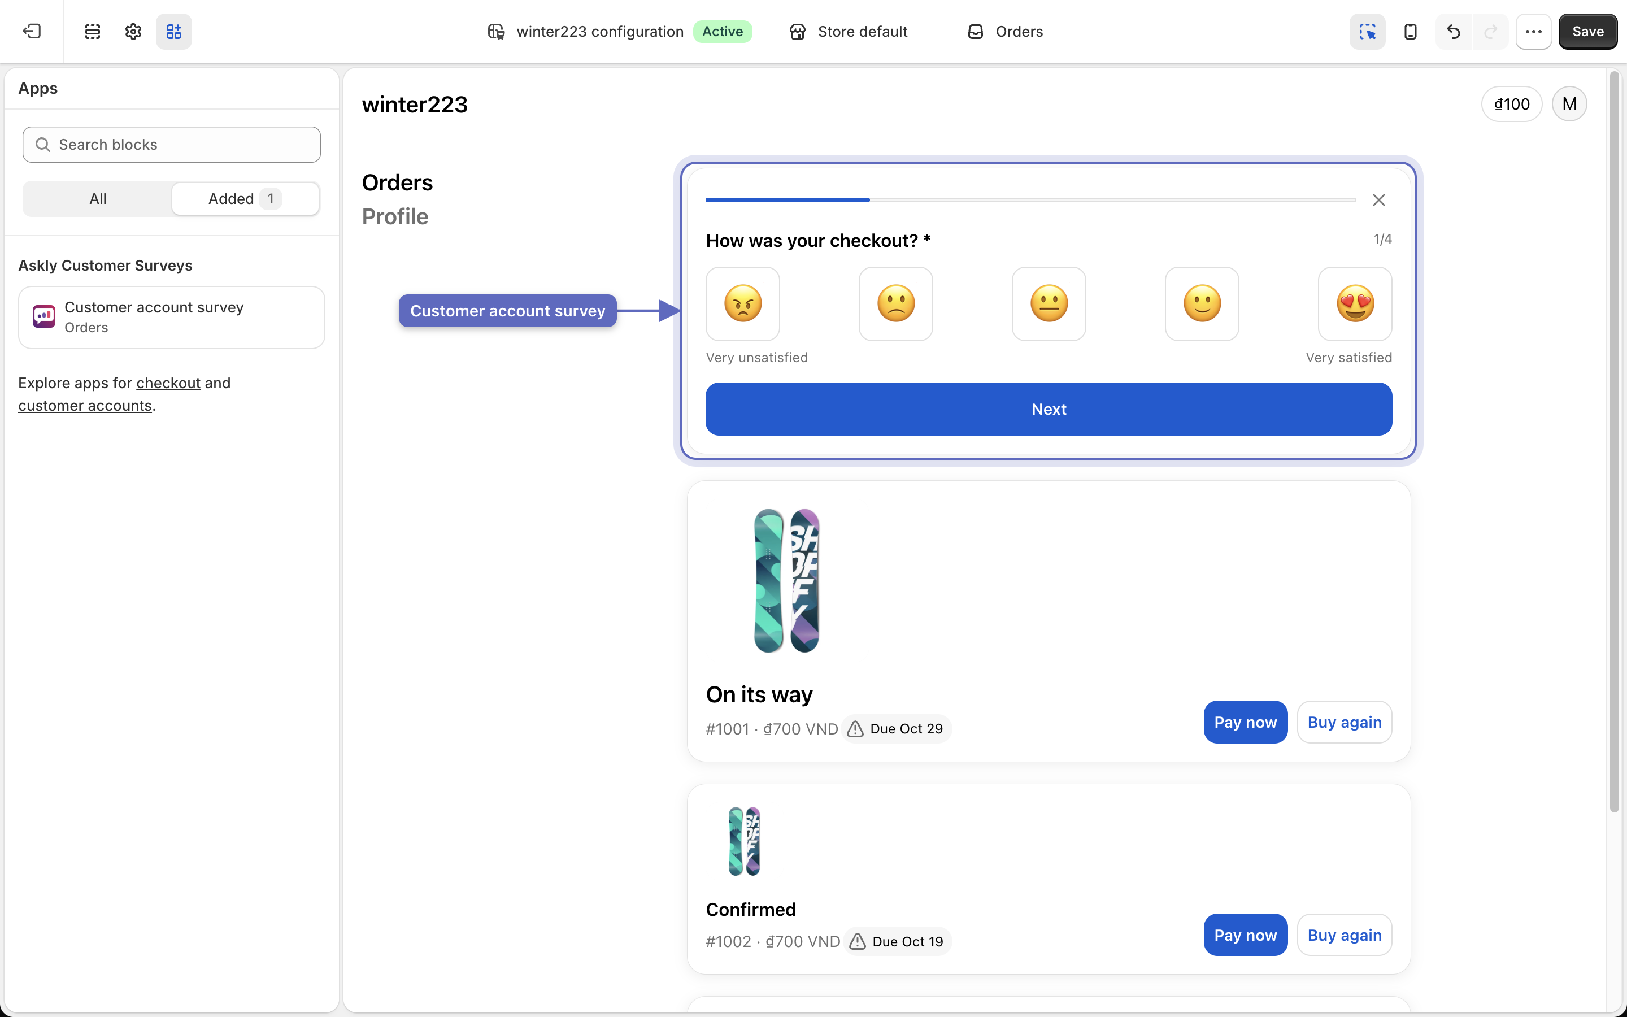Toggle the inspector selection mode icon

tap(1368, 32)
